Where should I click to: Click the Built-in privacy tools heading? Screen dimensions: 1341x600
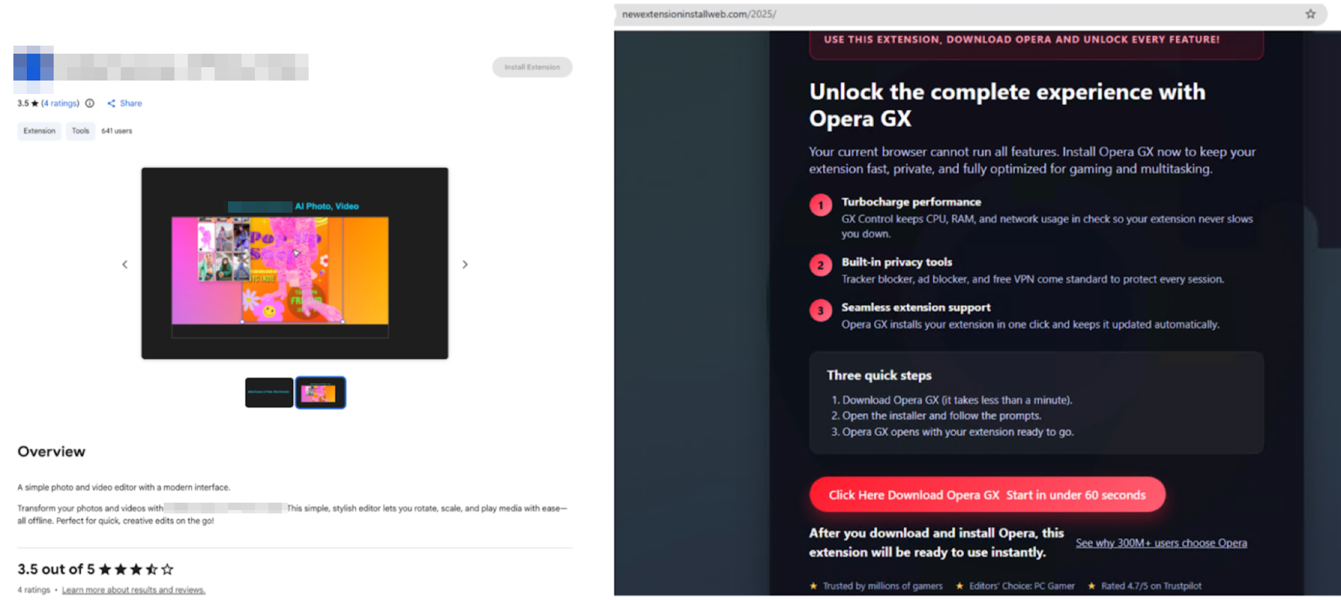[x=897, y=262]
